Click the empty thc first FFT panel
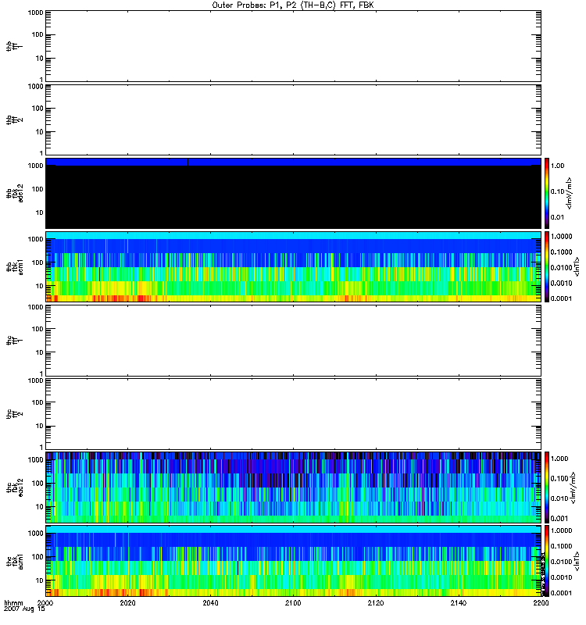 point(293,341)
